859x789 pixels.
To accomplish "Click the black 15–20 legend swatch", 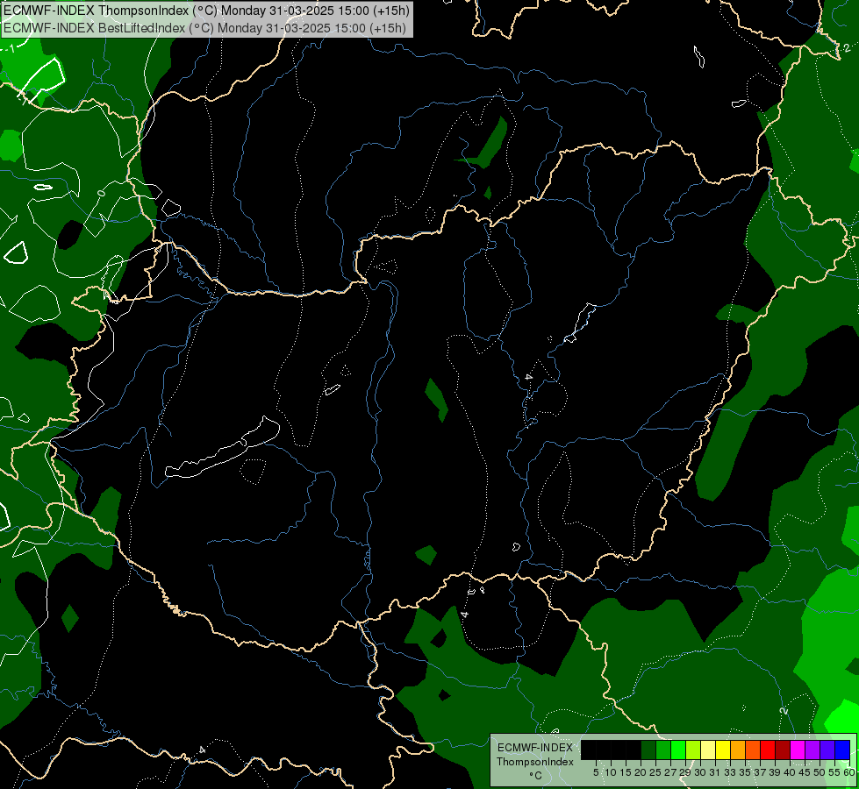I will 634,750.
